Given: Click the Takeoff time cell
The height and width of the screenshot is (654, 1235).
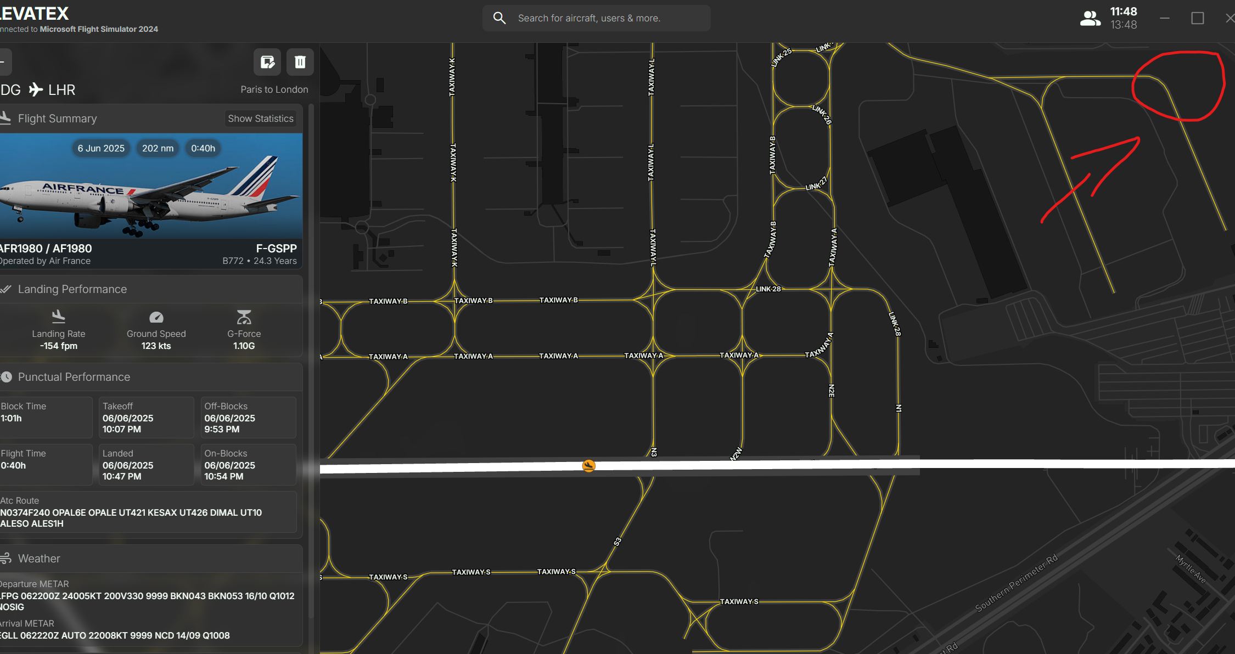Looking at the screenshot, I should [147, 418].
